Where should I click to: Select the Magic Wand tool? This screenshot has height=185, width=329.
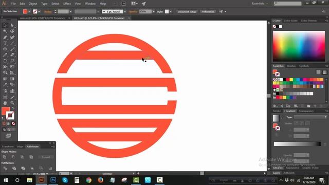click(5, 31)
